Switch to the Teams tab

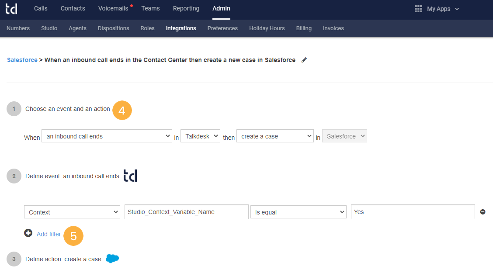click(x=151, y=8)
